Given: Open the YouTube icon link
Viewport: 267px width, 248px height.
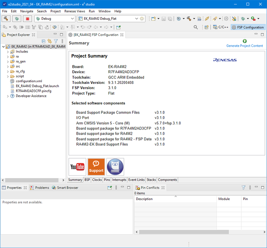Looking at the screenshot, I should (x=77, y=167).
